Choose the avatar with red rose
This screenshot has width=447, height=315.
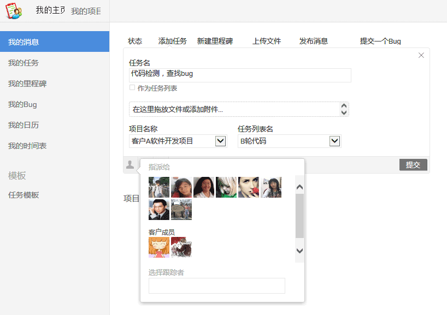coord(249,187)
